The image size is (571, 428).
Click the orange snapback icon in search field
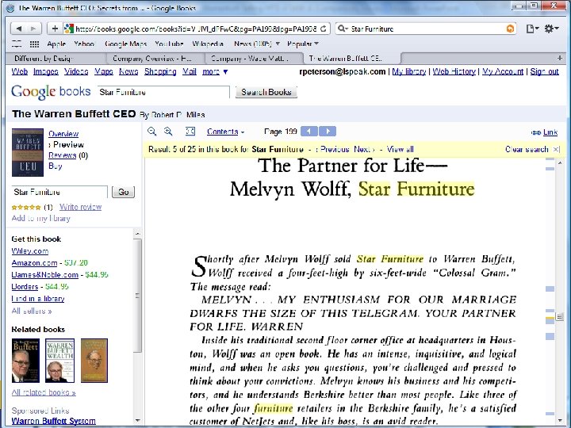(x=511, y=29)
